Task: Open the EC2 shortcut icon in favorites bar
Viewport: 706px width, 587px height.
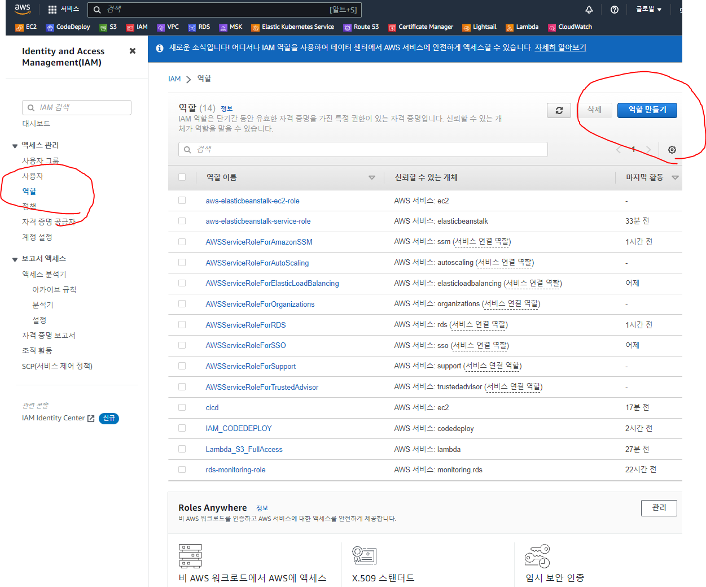Action: (x=20, y=27)
